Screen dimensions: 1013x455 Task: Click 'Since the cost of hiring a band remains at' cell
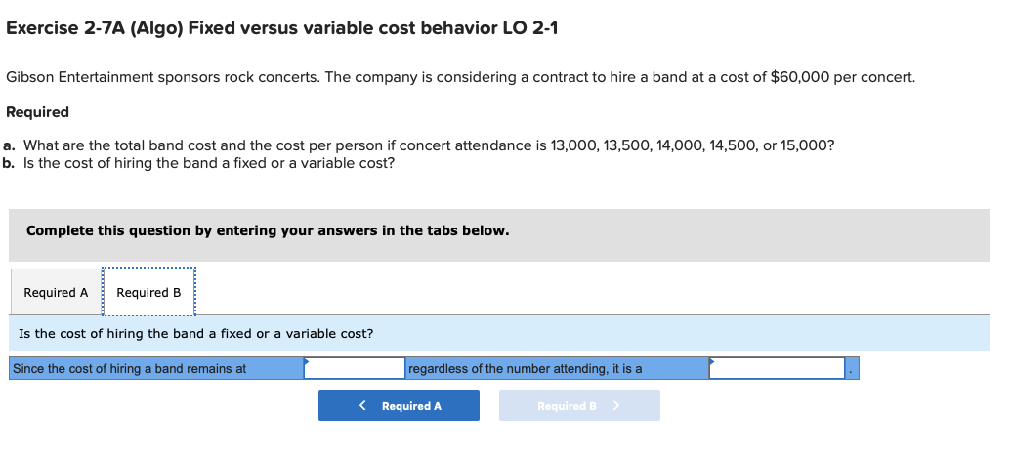click(156, 368)
